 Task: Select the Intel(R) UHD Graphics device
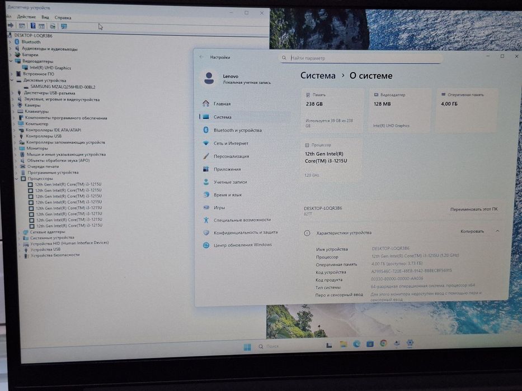coord(50,68)
